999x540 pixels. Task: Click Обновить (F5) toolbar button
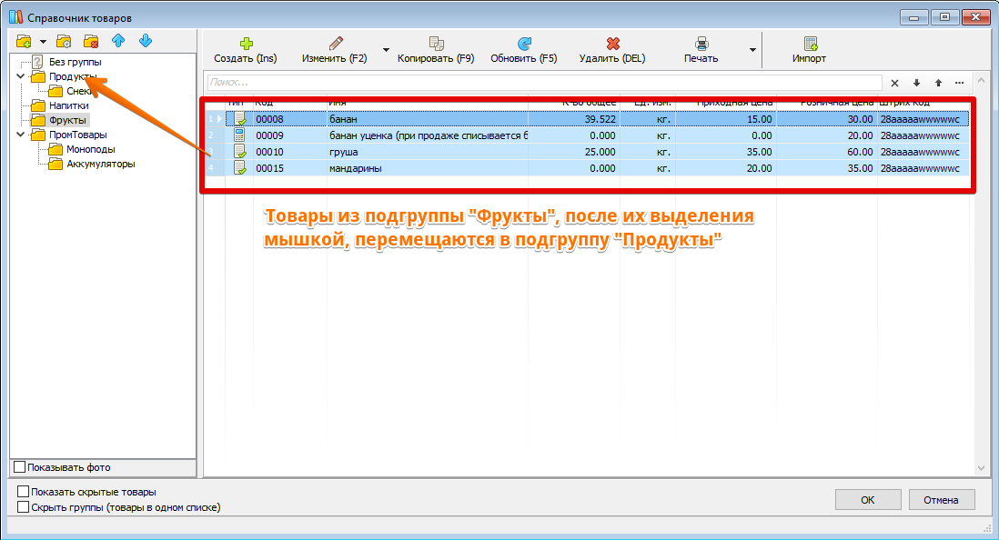(524, 50)
